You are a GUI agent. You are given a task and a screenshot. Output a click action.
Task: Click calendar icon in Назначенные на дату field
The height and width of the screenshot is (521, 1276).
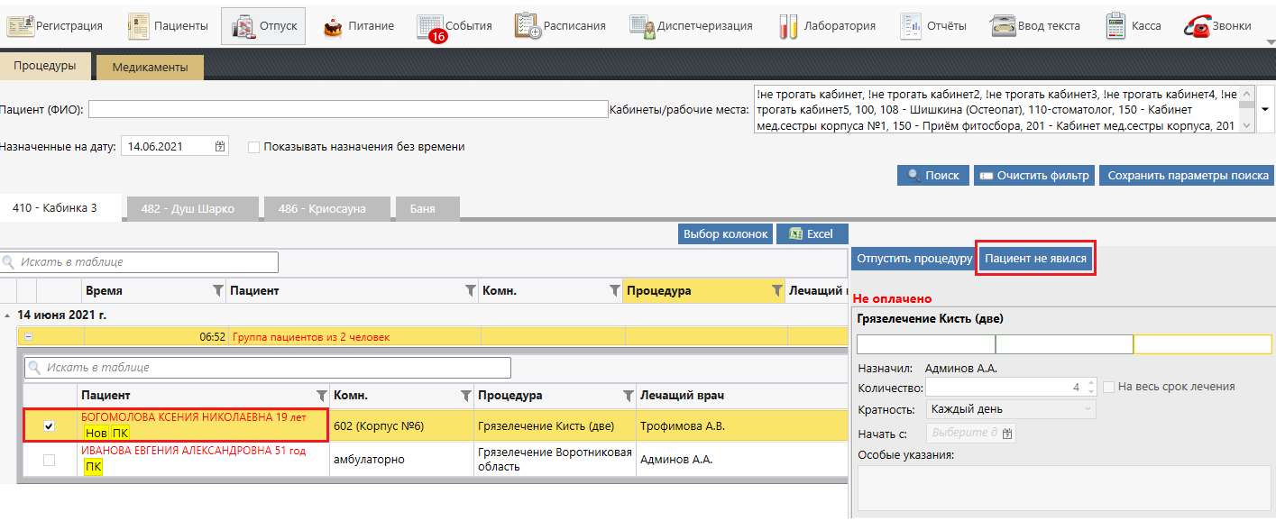pos(221,146)
